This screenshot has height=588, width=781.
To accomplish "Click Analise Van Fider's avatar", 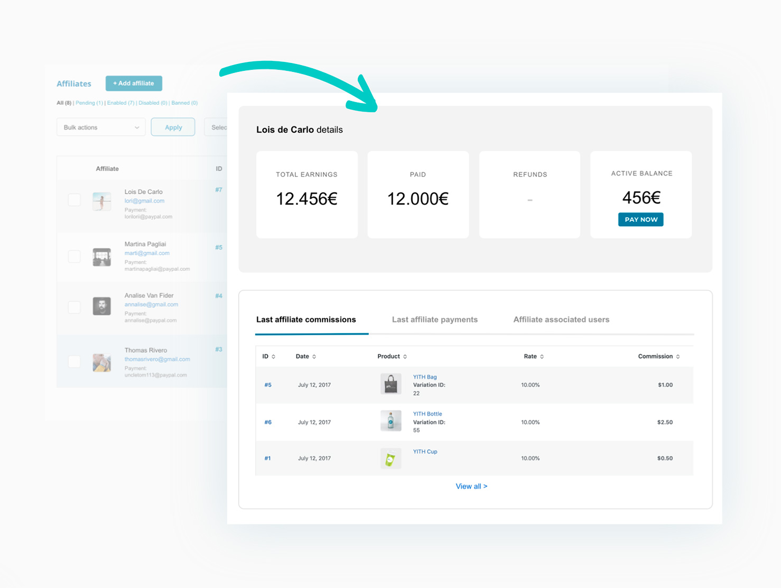I will click(101, 306).
